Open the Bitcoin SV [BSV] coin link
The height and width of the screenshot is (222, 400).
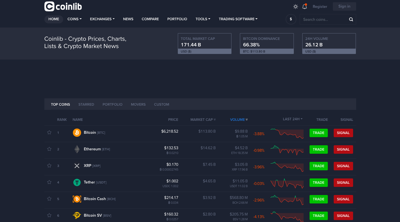tap(97, 215)
